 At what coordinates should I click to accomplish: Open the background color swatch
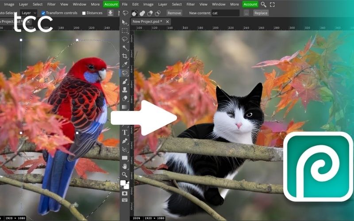[127, 186]
